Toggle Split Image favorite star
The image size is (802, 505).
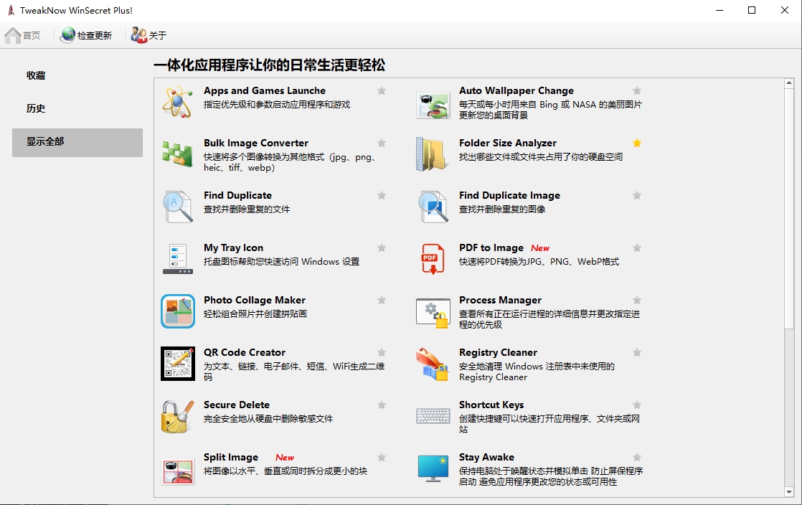[382, 457]
